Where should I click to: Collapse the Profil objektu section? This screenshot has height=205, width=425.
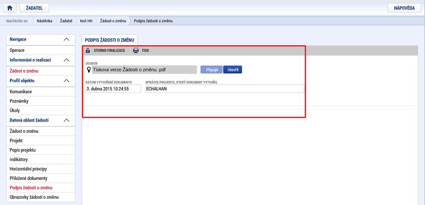pos(66,81)
